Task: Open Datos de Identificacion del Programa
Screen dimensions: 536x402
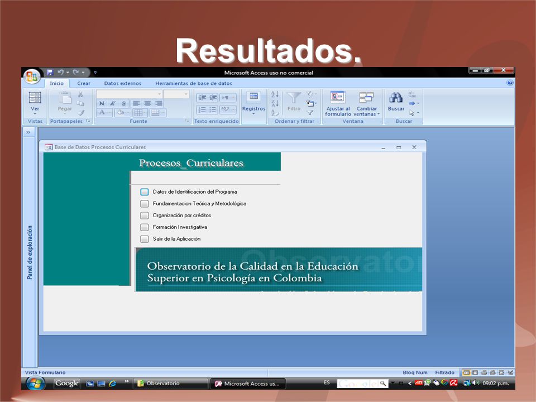Action: coord(144,192)
